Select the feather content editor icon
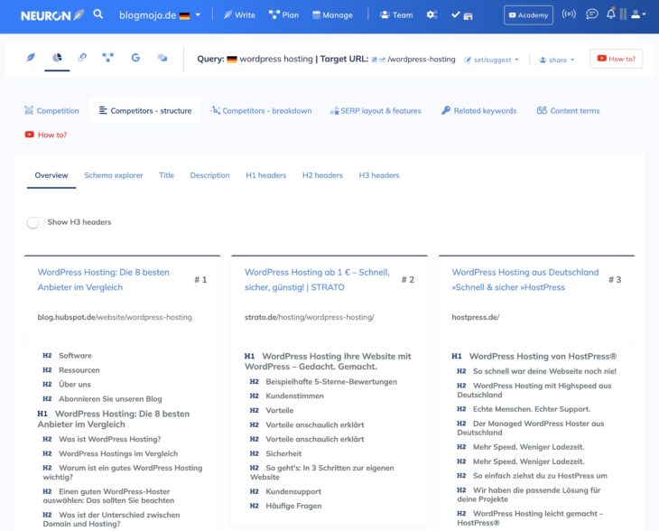Screen dimensions: 659x531 [31, 58]
